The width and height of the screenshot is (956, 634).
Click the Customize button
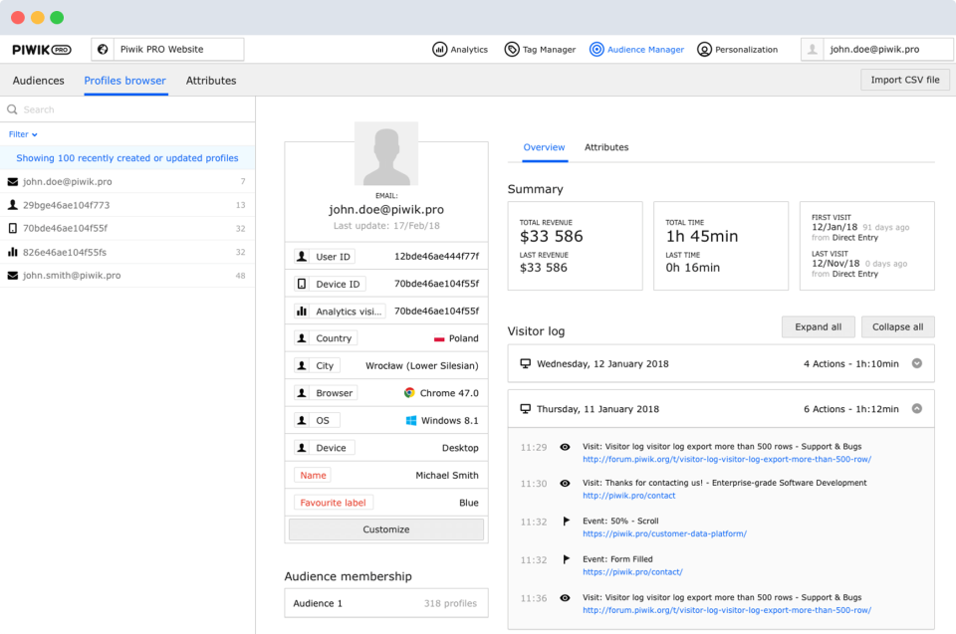point(385,528)
